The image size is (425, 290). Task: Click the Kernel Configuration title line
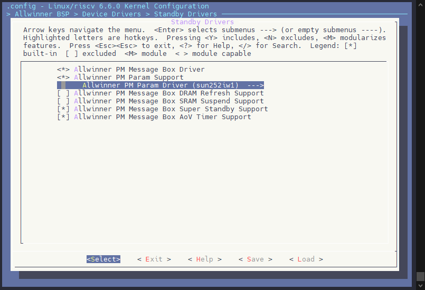[x=108, y=6]
